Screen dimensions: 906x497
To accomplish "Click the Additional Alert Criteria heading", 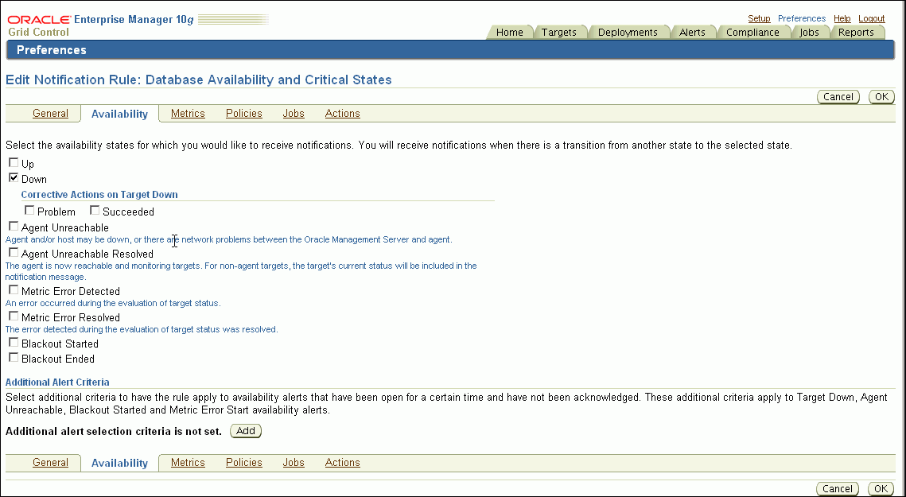I will click(x=57, y=382).
